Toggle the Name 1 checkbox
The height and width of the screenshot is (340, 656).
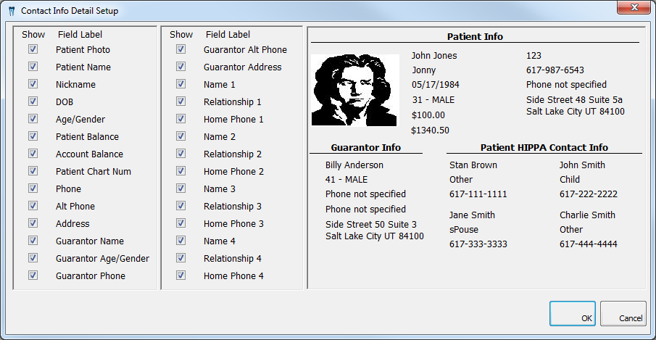[180, 84]
